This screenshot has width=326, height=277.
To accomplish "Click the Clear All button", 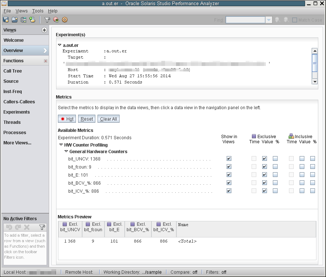I will click(109, 119).
